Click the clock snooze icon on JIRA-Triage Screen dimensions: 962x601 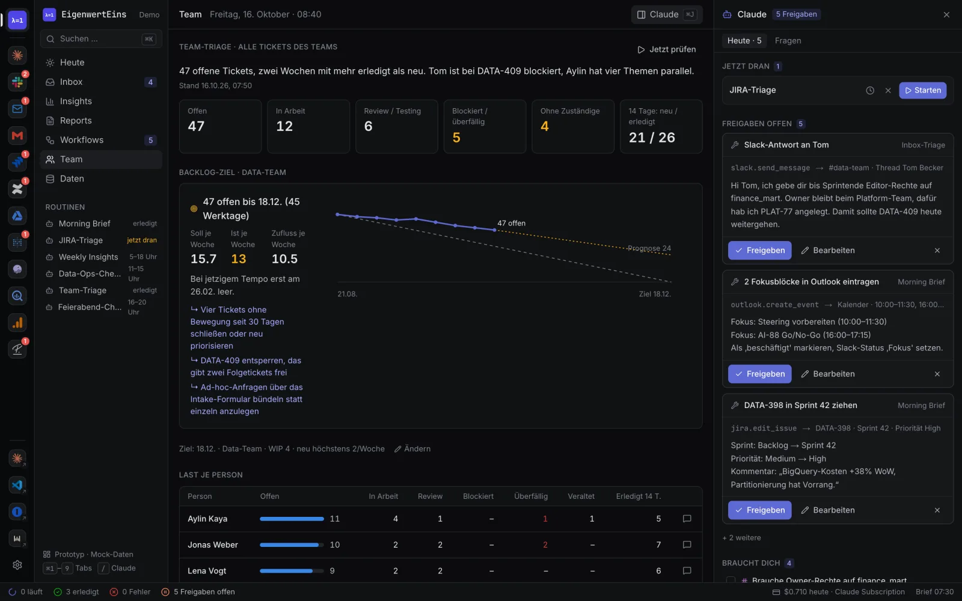[870, 90]
